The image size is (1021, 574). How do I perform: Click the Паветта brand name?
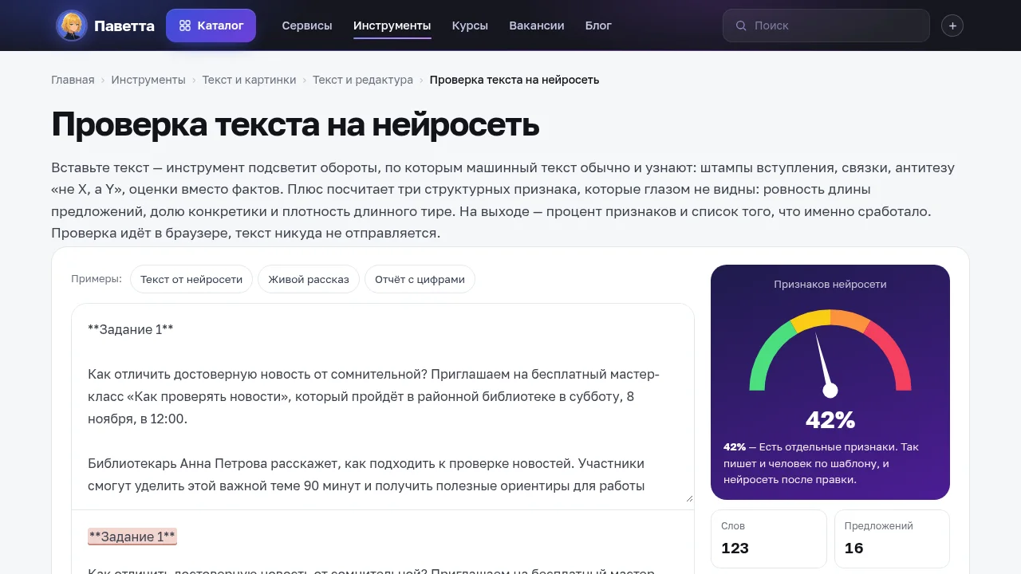coord(124,26)
